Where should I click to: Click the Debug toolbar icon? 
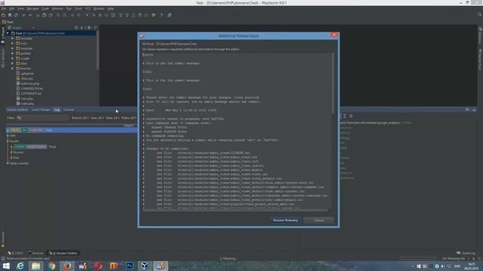pos(100,15)
